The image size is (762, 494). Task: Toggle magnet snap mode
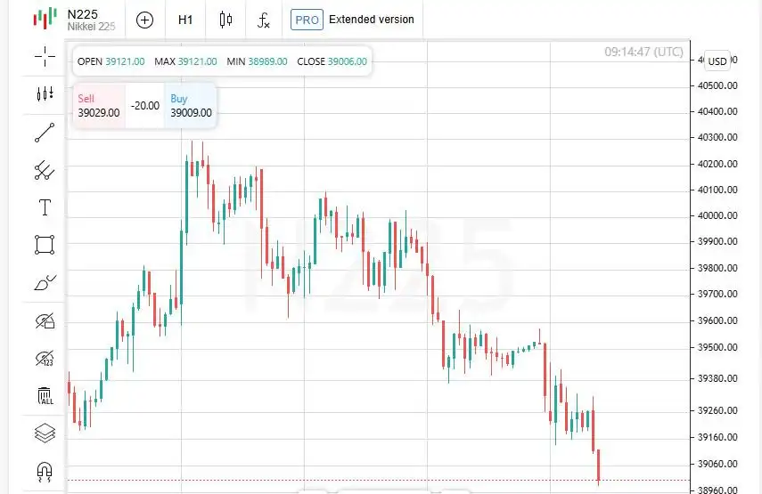coord(45,471)
